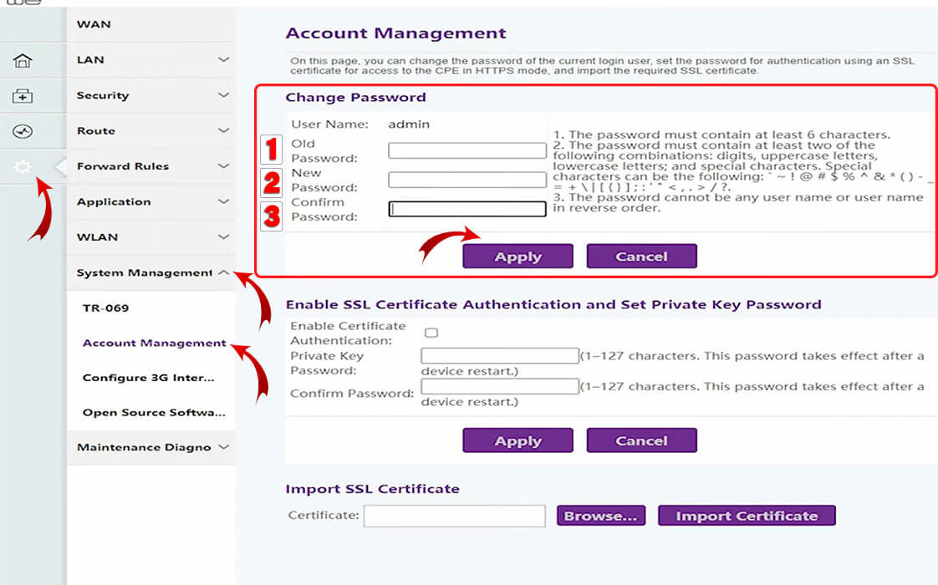
Task: Select Account Management in the submenu
Action: pyautogui.click(x=154, y=343)
